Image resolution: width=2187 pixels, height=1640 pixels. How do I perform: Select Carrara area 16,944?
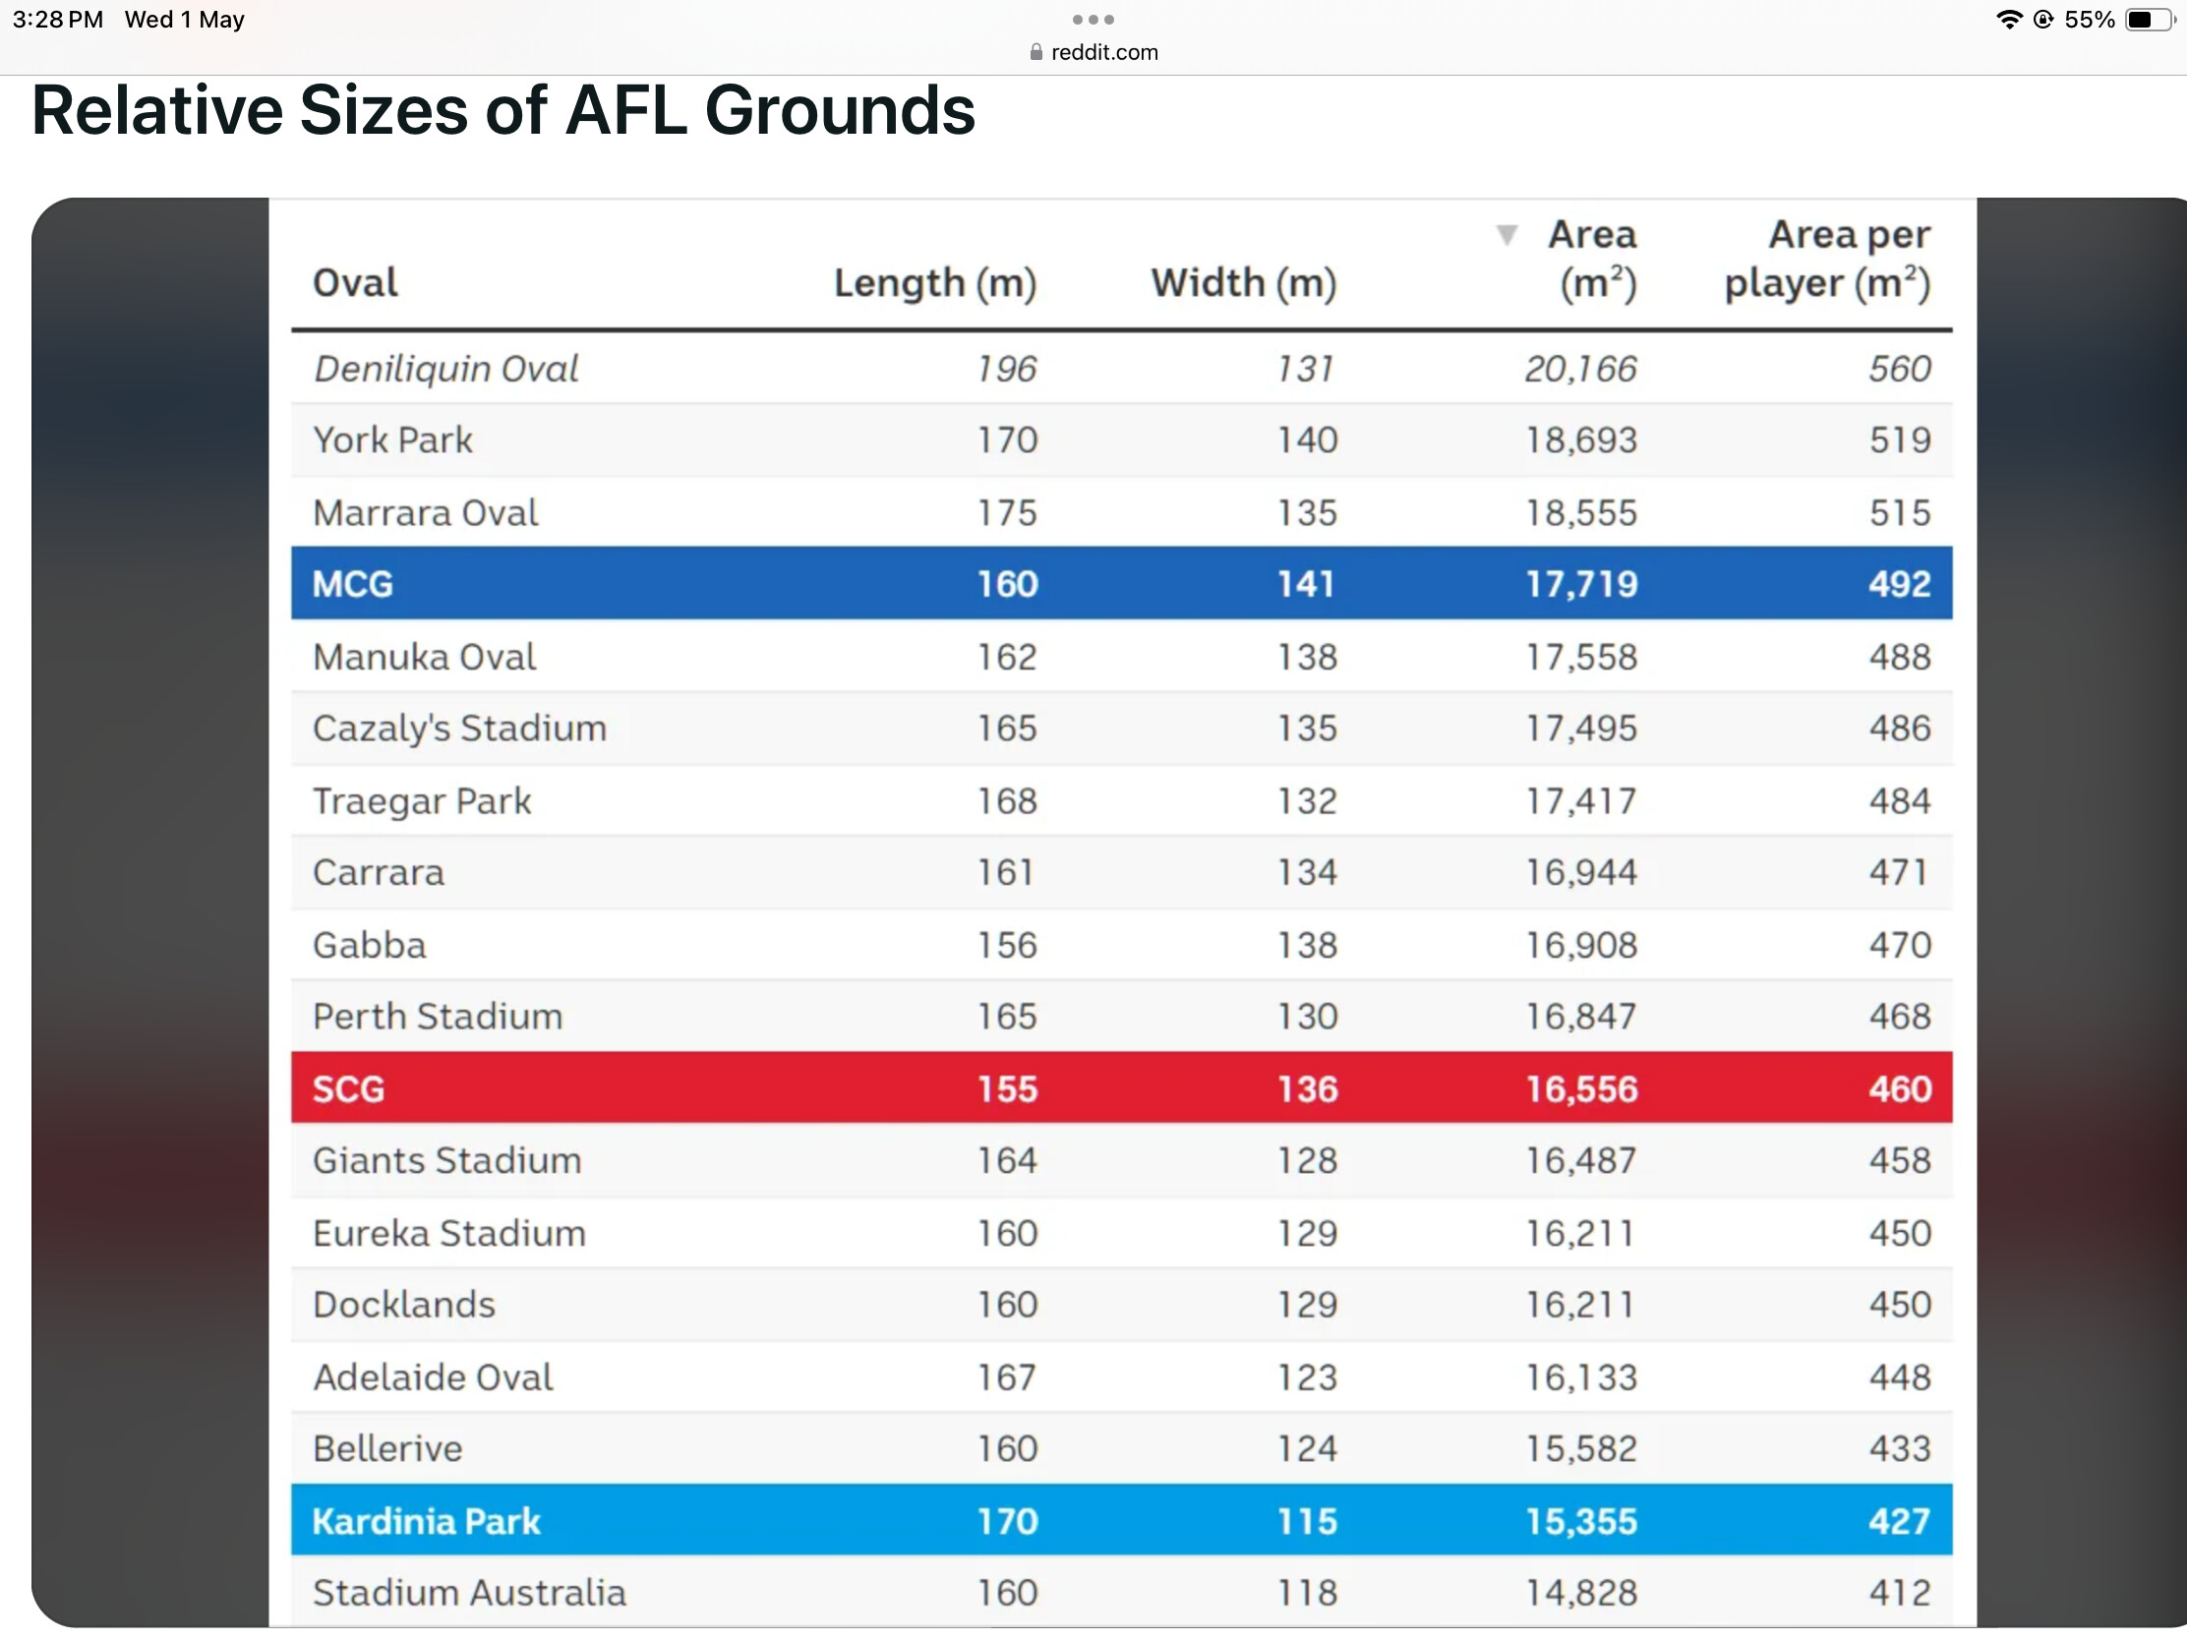click(x=1581, y=873)
